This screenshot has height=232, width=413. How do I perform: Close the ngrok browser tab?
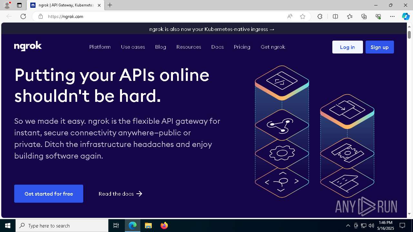click(99, 5)
